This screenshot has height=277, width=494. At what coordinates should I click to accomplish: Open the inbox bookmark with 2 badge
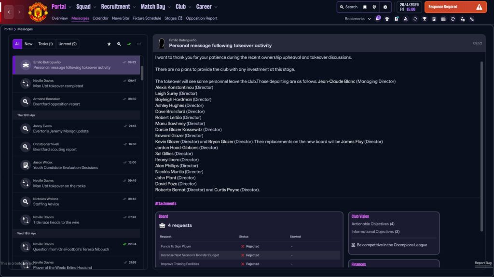pyautogui.click(x=378, y=19)
